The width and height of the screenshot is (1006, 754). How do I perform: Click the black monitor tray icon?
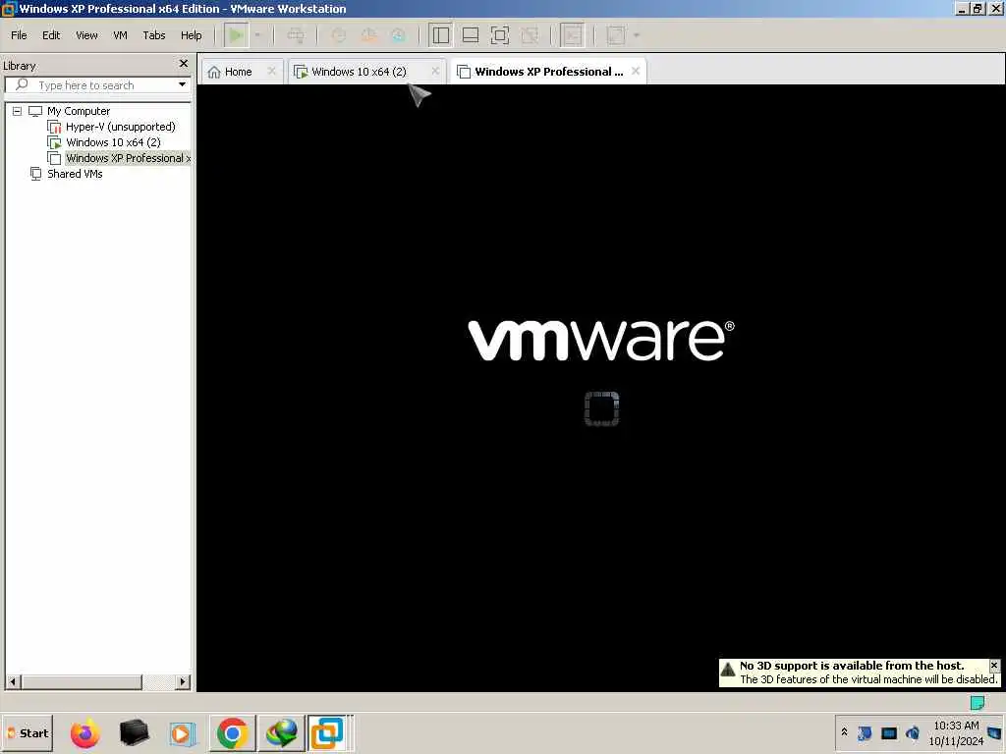[x=888, y=732]
